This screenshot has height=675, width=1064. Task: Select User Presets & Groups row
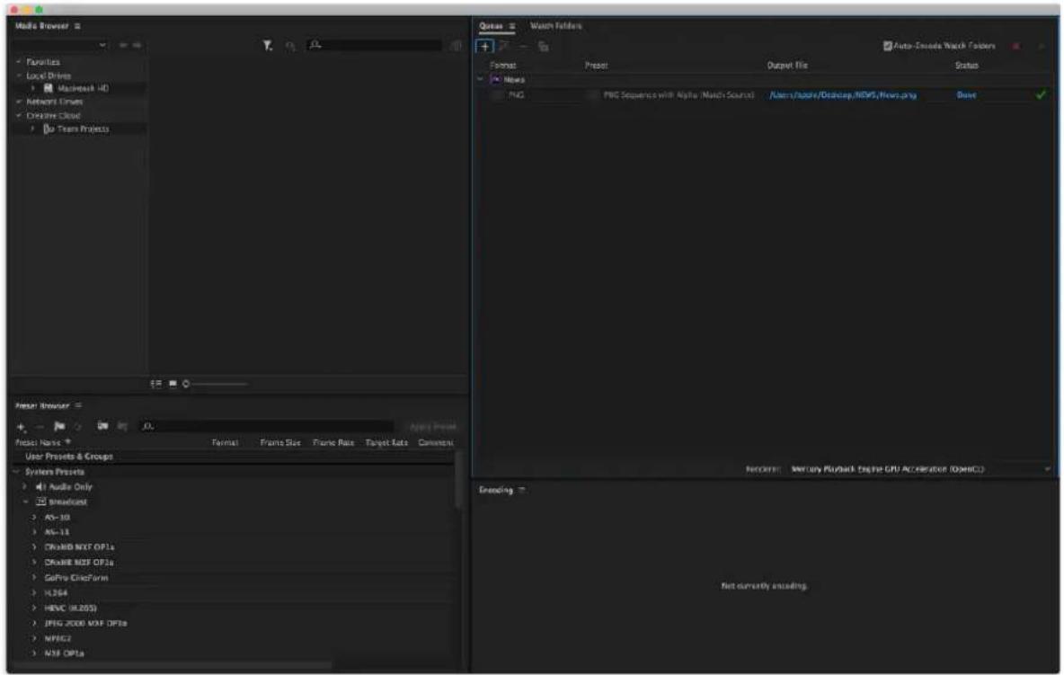point(235,457)
